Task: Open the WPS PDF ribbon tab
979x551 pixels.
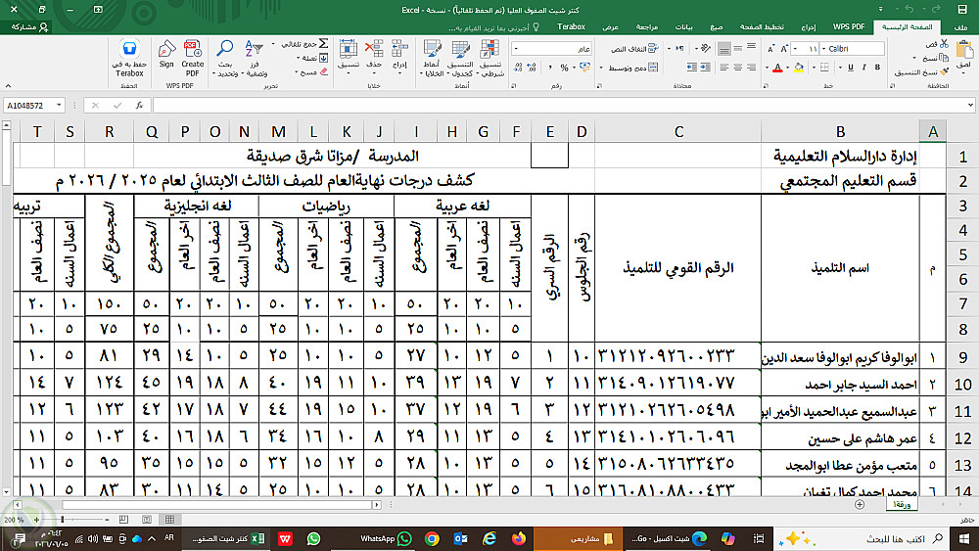Action: pos(849,26)
